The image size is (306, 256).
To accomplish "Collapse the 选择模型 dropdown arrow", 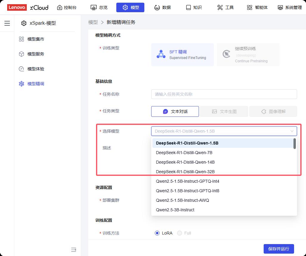I will click(292, 131).
